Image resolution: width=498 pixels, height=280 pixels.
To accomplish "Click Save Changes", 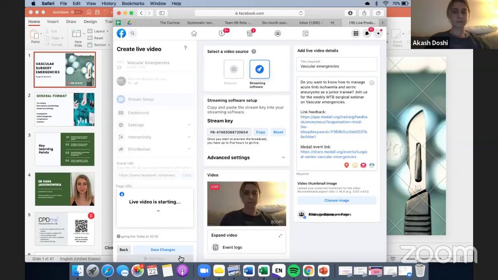I will click(x=163, y=250).
